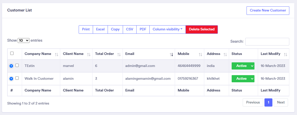
Task: Click Create New Customer button
Action: coord(268,10)
